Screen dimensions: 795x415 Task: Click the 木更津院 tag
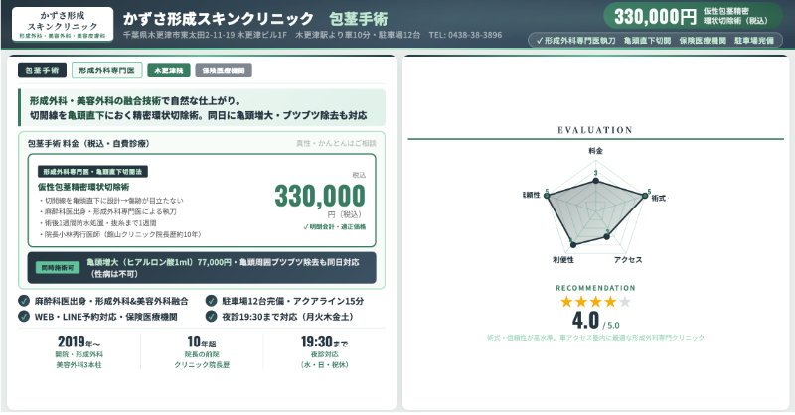(x=168, y=70)
